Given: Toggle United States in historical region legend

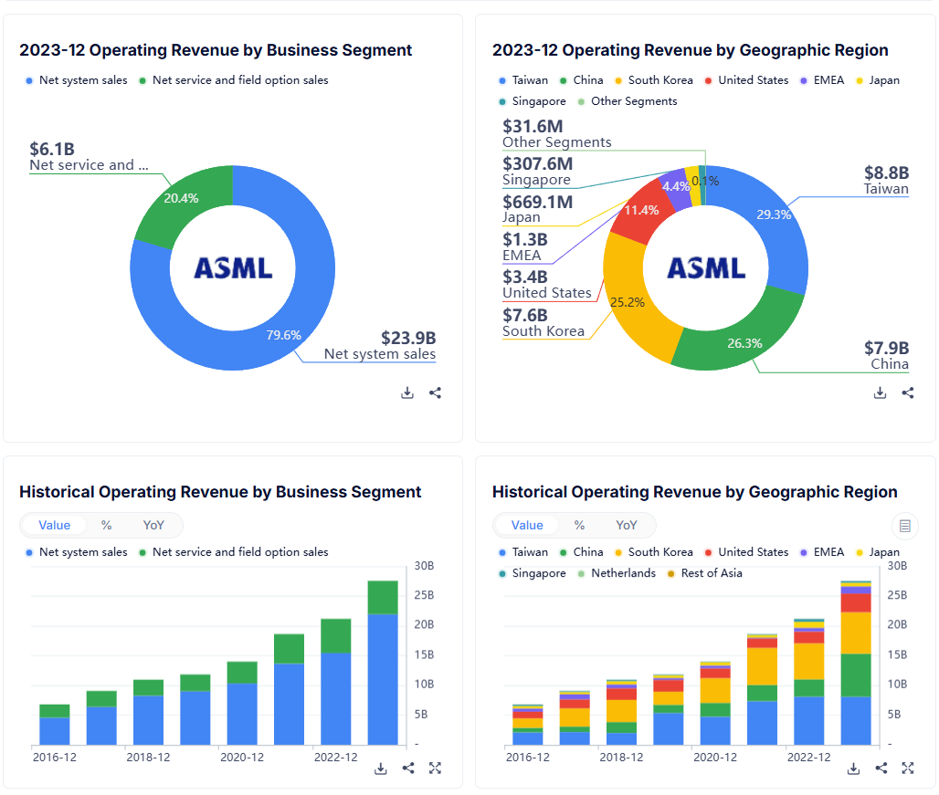Looking at the screenshot, I should click(x=747, y=552).
